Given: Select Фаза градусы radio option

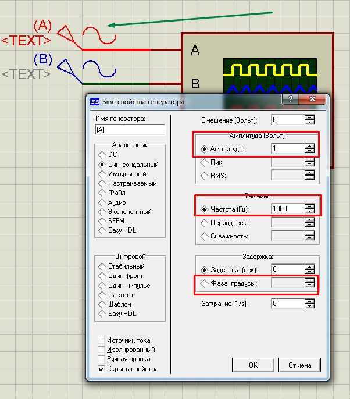Looking at the screenshot, I should point(204,283).
